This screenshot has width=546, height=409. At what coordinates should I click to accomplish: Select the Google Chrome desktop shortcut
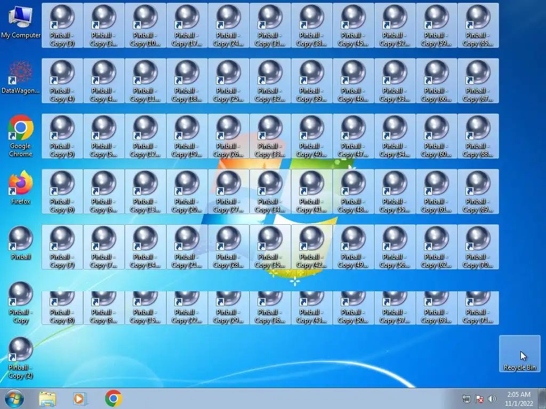pos(21,136)
